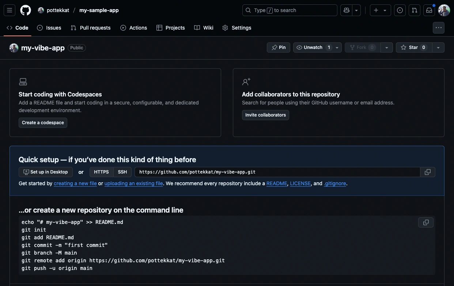Click the git remote add origin line

[x=123, y=260]
